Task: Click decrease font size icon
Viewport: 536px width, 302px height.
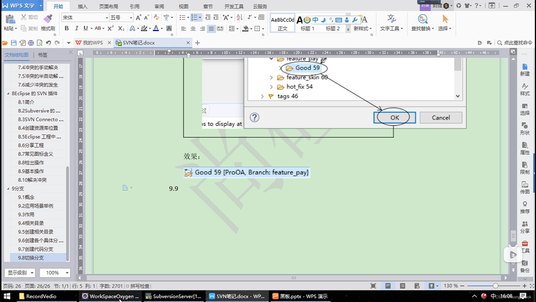Action: (x=146, y=18)
